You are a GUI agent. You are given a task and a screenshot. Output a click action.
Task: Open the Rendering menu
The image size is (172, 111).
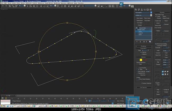click(57, 3)
